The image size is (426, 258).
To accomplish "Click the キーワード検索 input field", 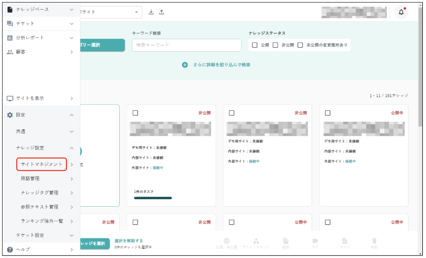I will (x=187, y=45).
